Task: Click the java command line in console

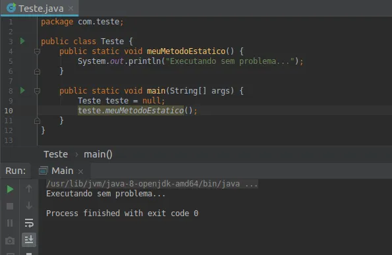Action: pos(152,184)
